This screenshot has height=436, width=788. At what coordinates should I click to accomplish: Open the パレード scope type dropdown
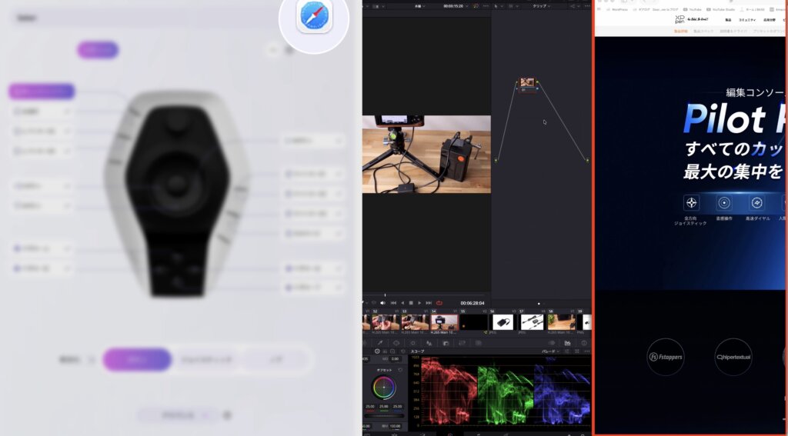(549, 351)
